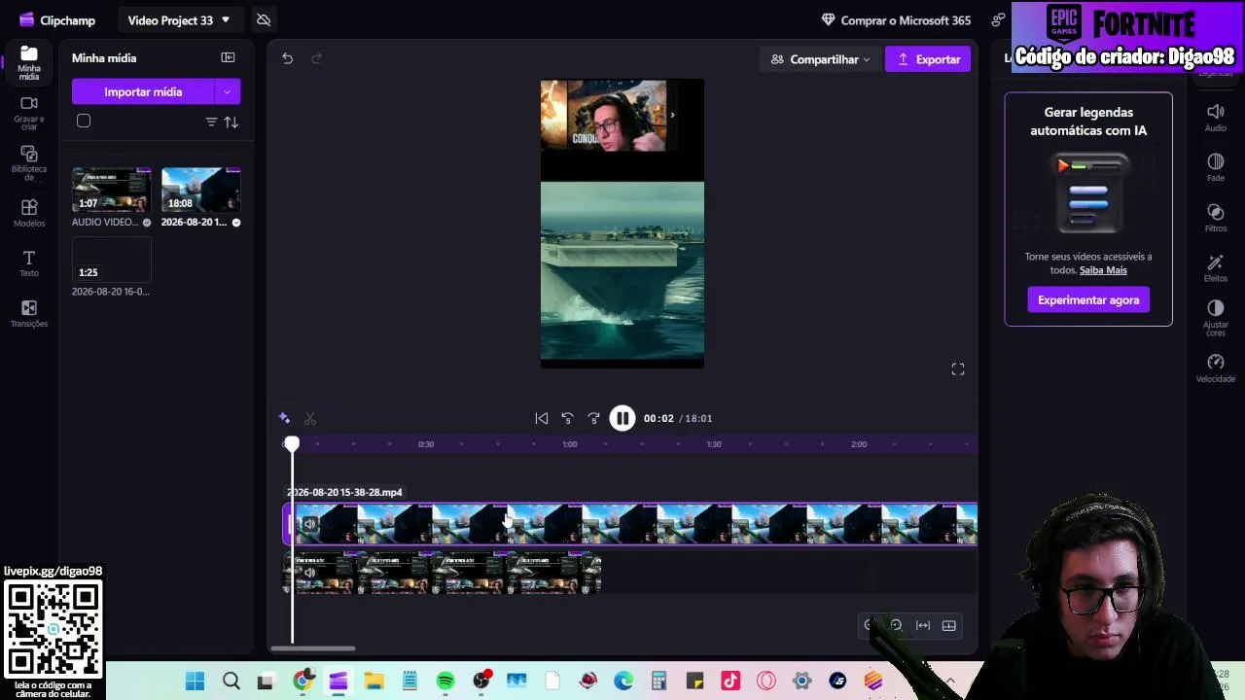This screenshot has width=1245, height=700.
Task: Open the Modelos sidebar tab
Action: pos(29,213)
